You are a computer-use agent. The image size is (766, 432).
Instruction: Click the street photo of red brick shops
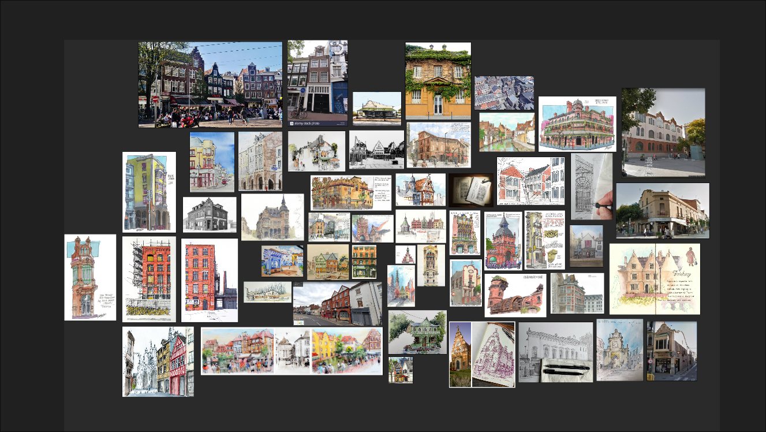(x=337, y=304)
